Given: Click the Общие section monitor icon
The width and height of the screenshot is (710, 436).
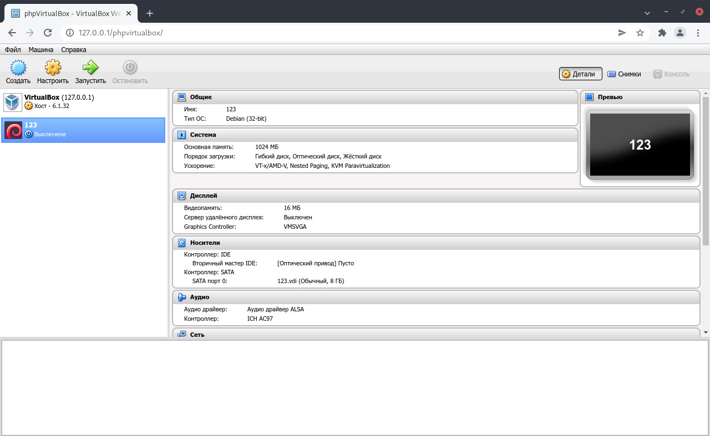Looking at the screenshot, I should tap(181, 97).
